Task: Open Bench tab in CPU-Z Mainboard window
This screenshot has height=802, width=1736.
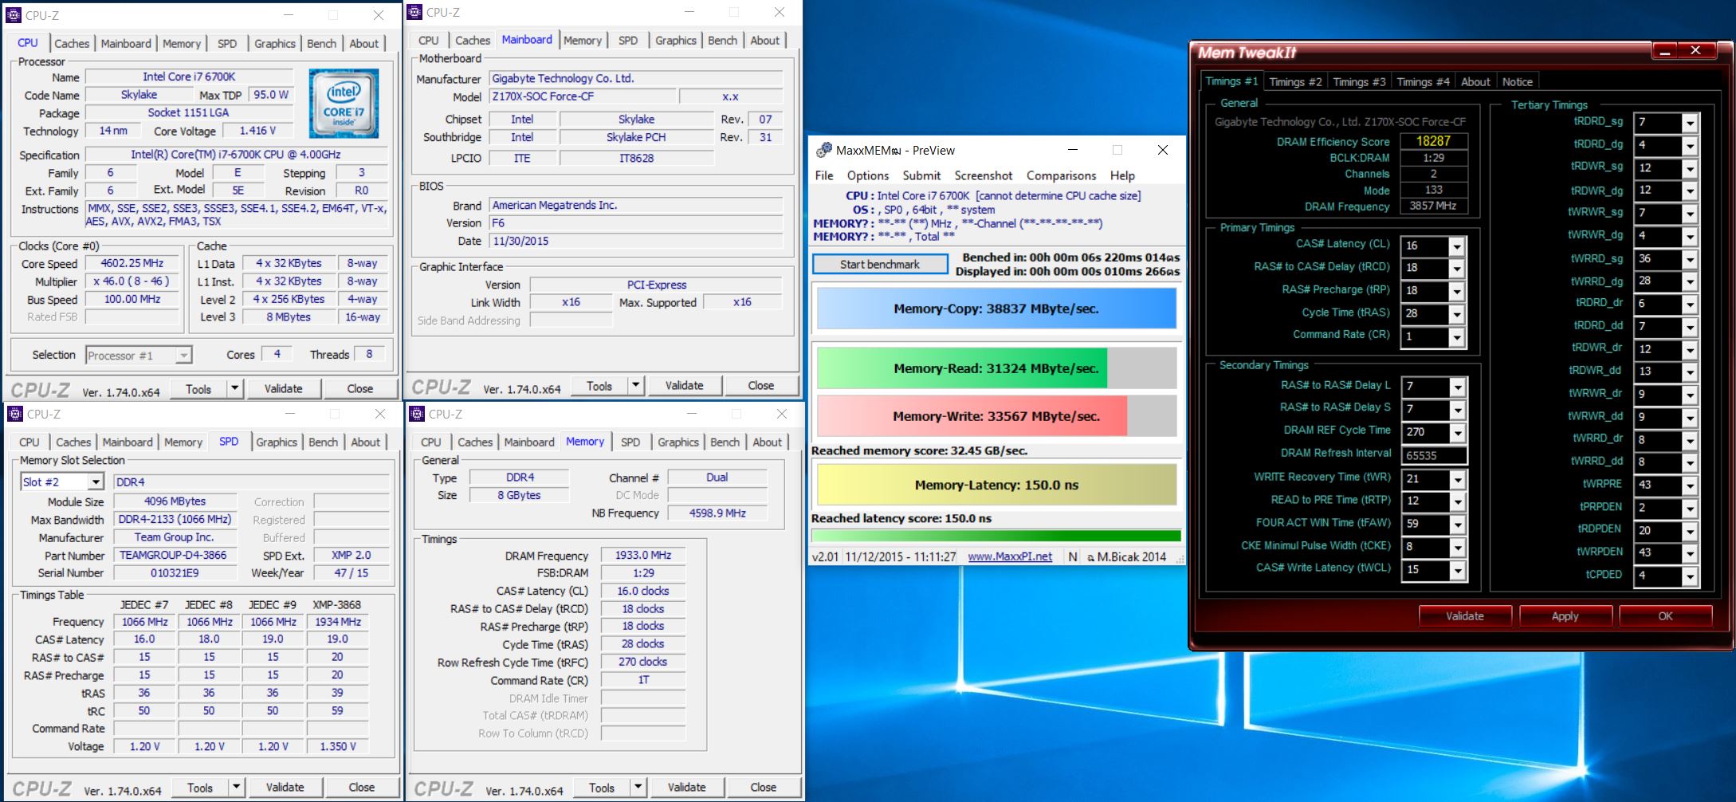Action: pyautogui.click(x=722, y=40)
